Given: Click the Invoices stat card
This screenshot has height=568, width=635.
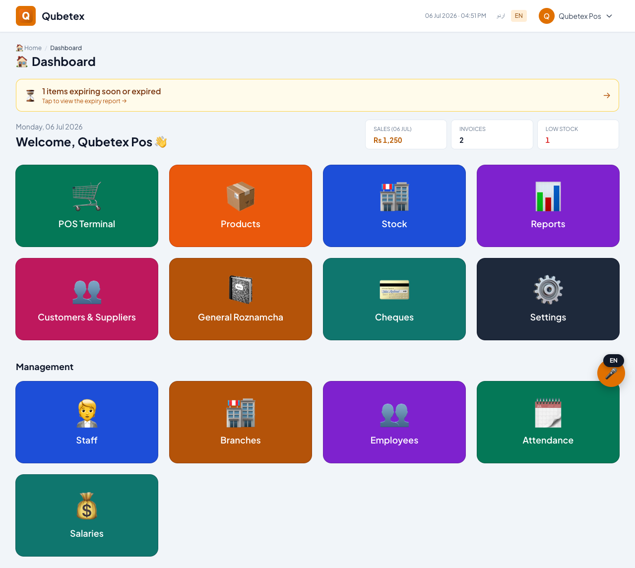Looking at the screenshot, I should click(492, 134).
